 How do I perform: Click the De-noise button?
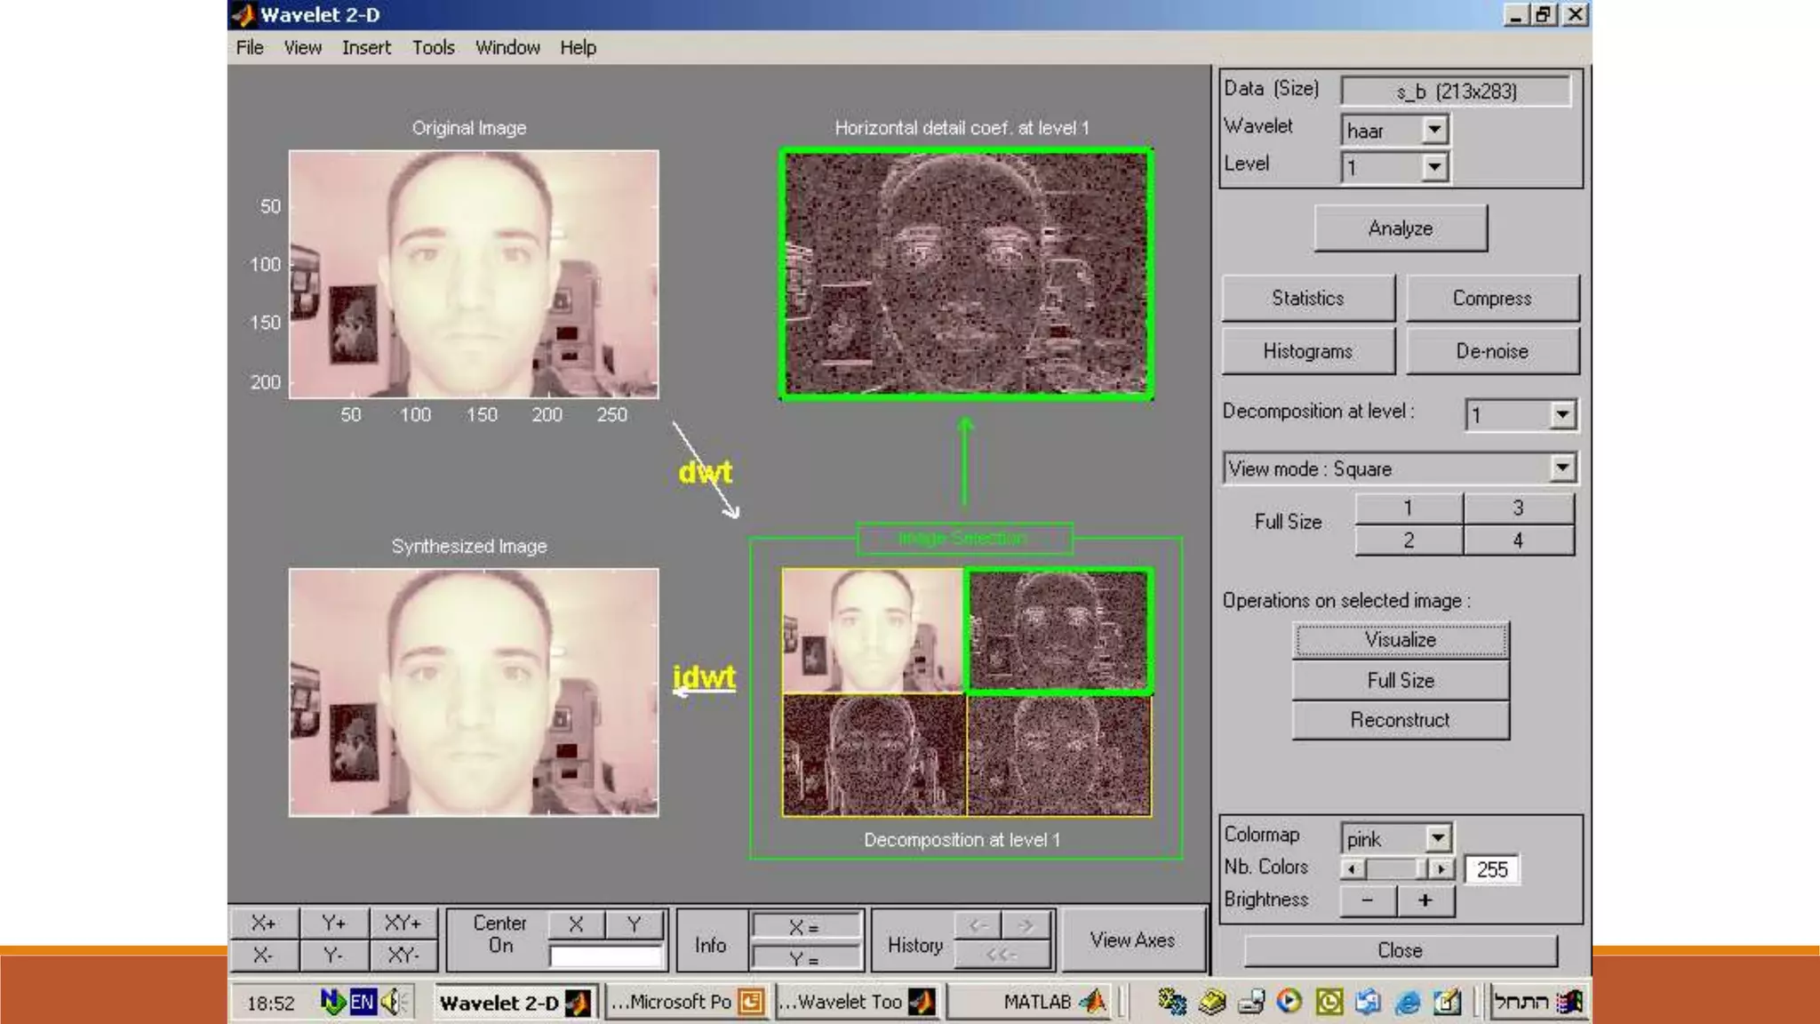pos(1491,351)
